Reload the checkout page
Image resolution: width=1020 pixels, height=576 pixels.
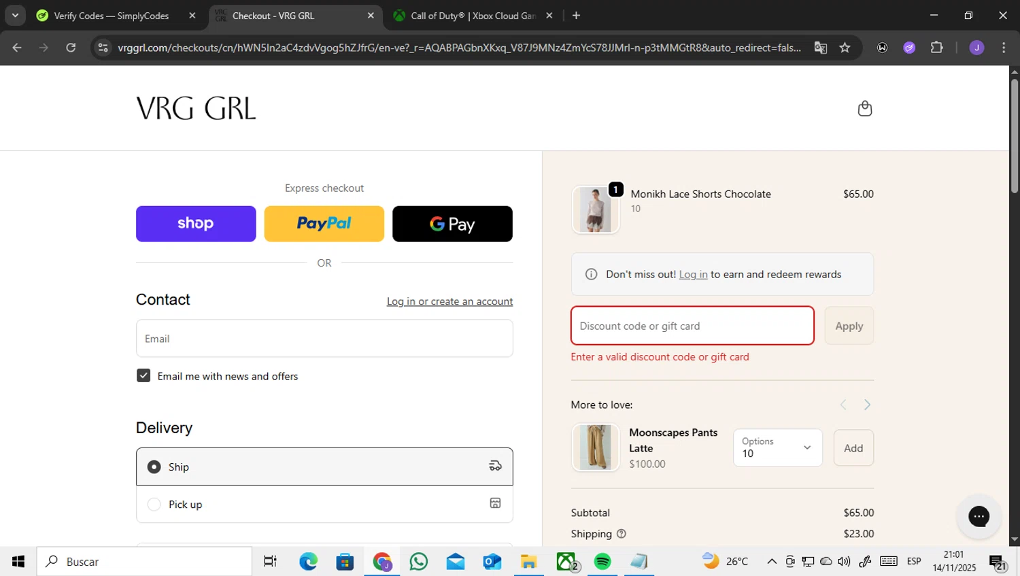click(x=71, y=48)
